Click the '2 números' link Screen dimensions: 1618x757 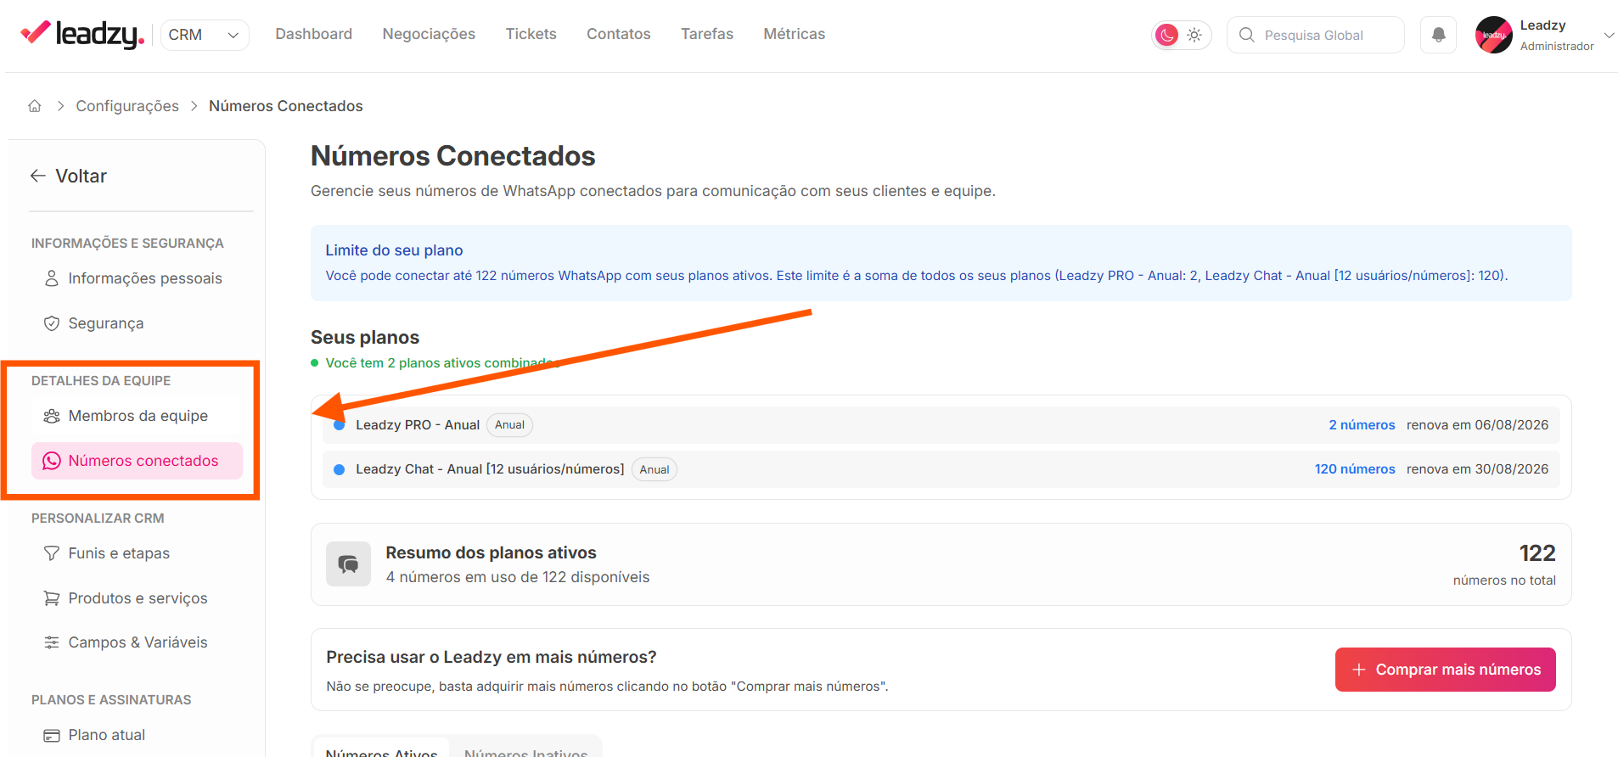(x=1362, y=425)
